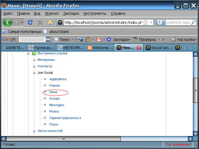Click the vertical scrollbar up arrow
This screenshot has height=149, width=199.
[195, 54]
